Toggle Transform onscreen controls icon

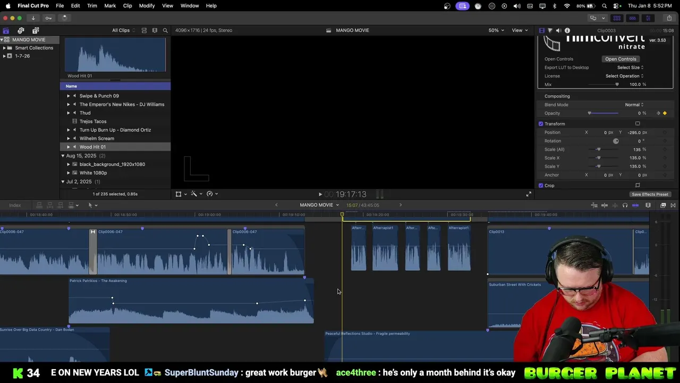(x=637, y=124)
